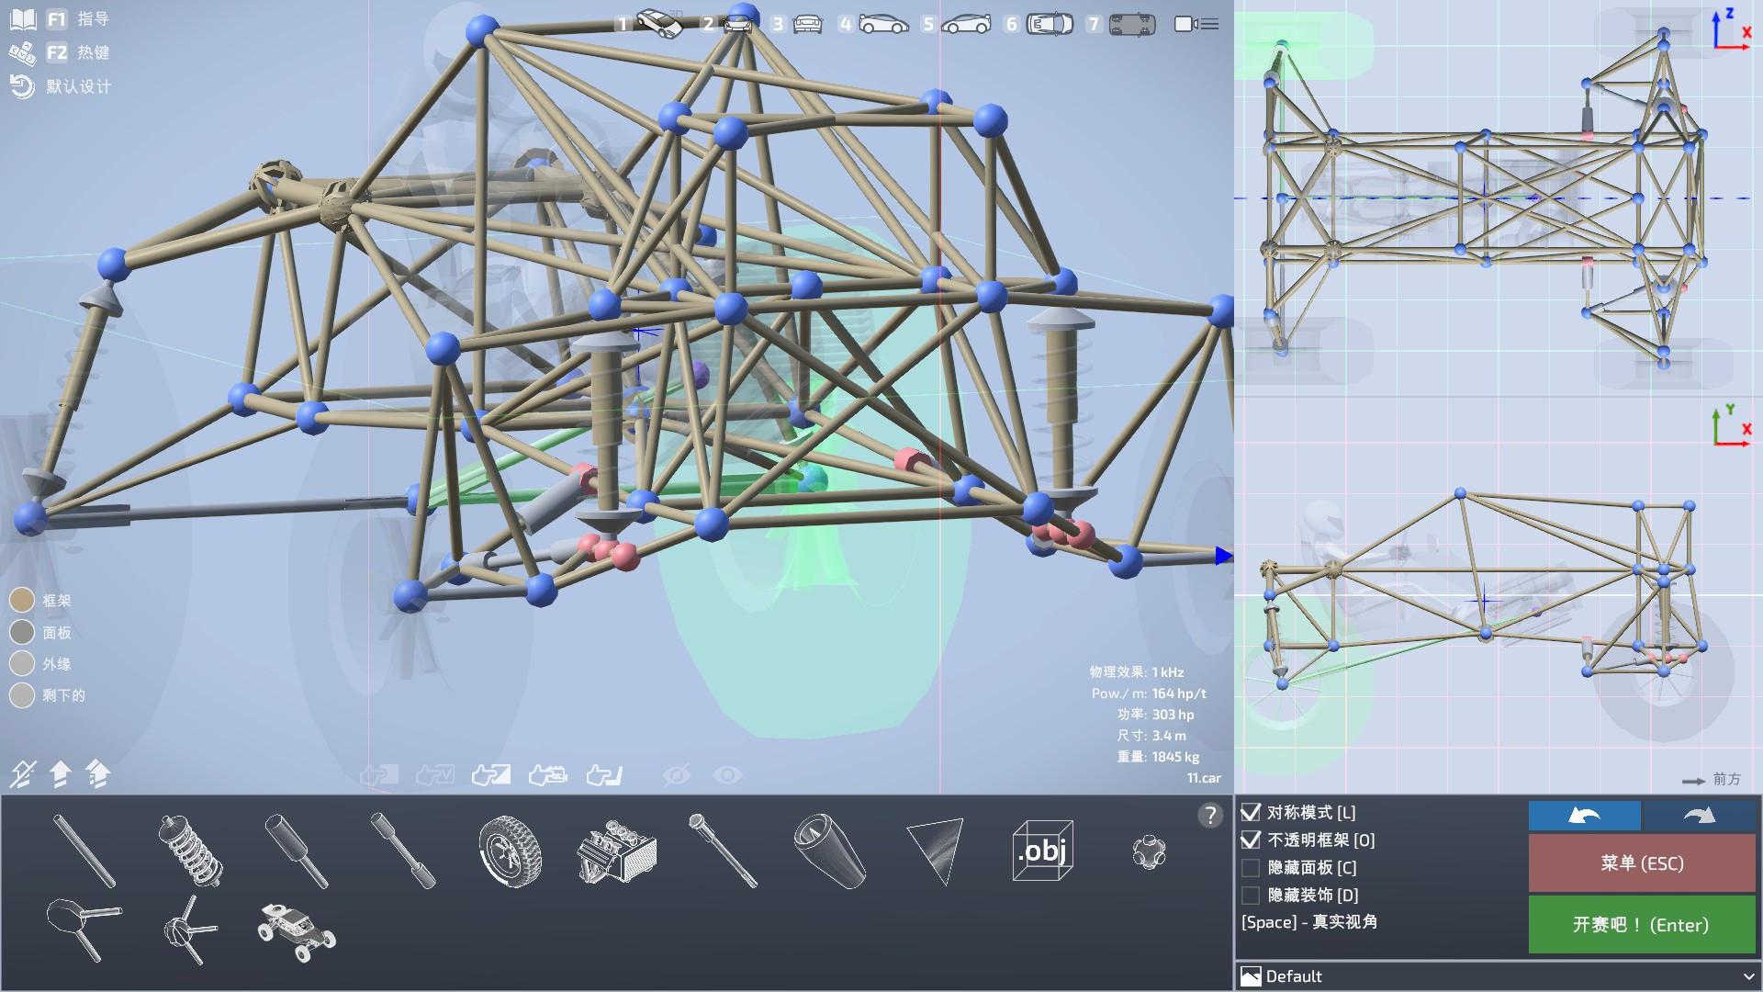Switch to camera view 6 top
1763x992 pixels.
(x=1039, y=24)
